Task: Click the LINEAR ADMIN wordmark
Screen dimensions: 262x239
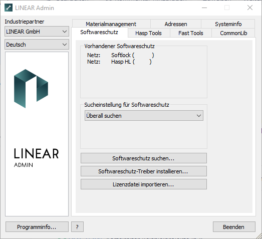Action: pyautogui.click(x=36, y=158)
